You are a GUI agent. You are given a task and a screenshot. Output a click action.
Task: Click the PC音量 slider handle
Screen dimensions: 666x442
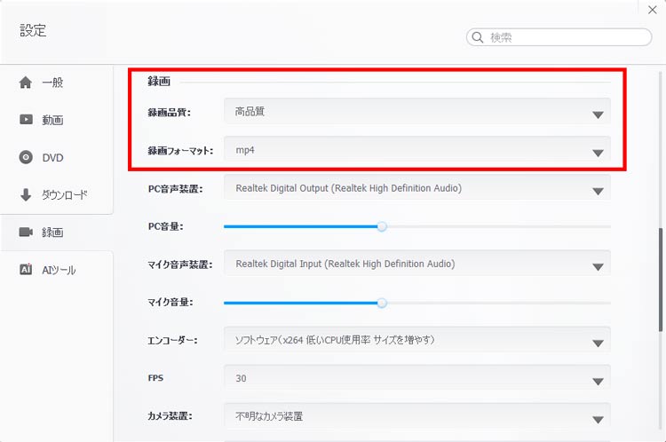pos(382,226)
